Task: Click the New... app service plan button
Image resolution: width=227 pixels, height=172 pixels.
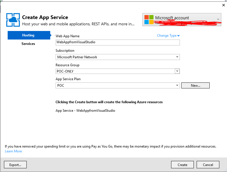Action: point(196,85)
